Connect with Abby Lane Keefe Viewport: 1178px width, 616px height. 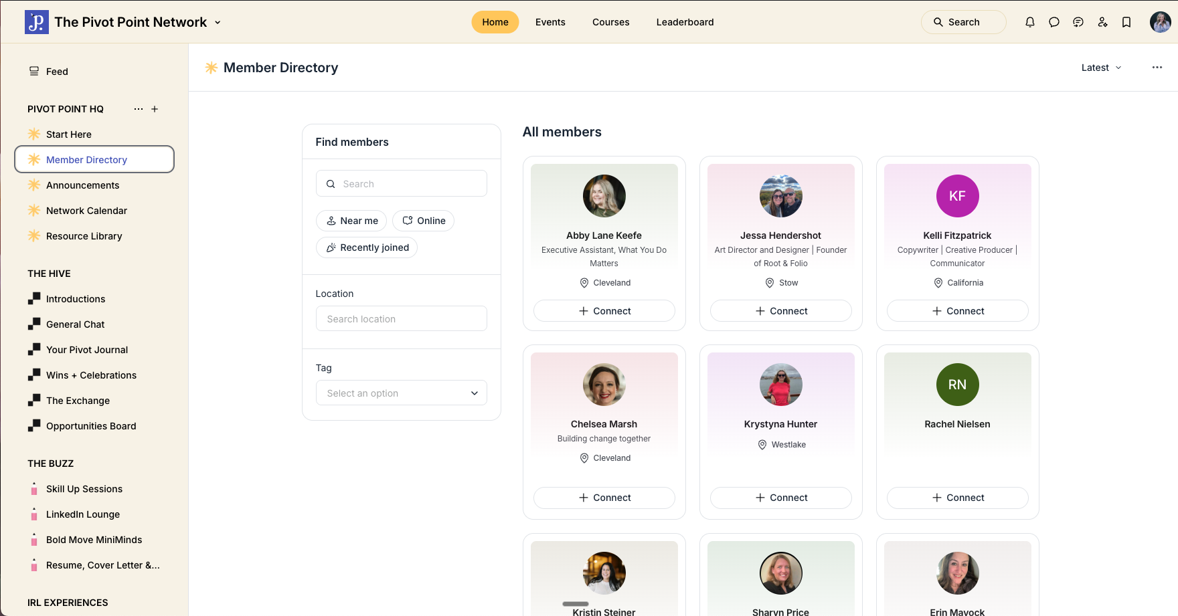(x=604, y=311)
